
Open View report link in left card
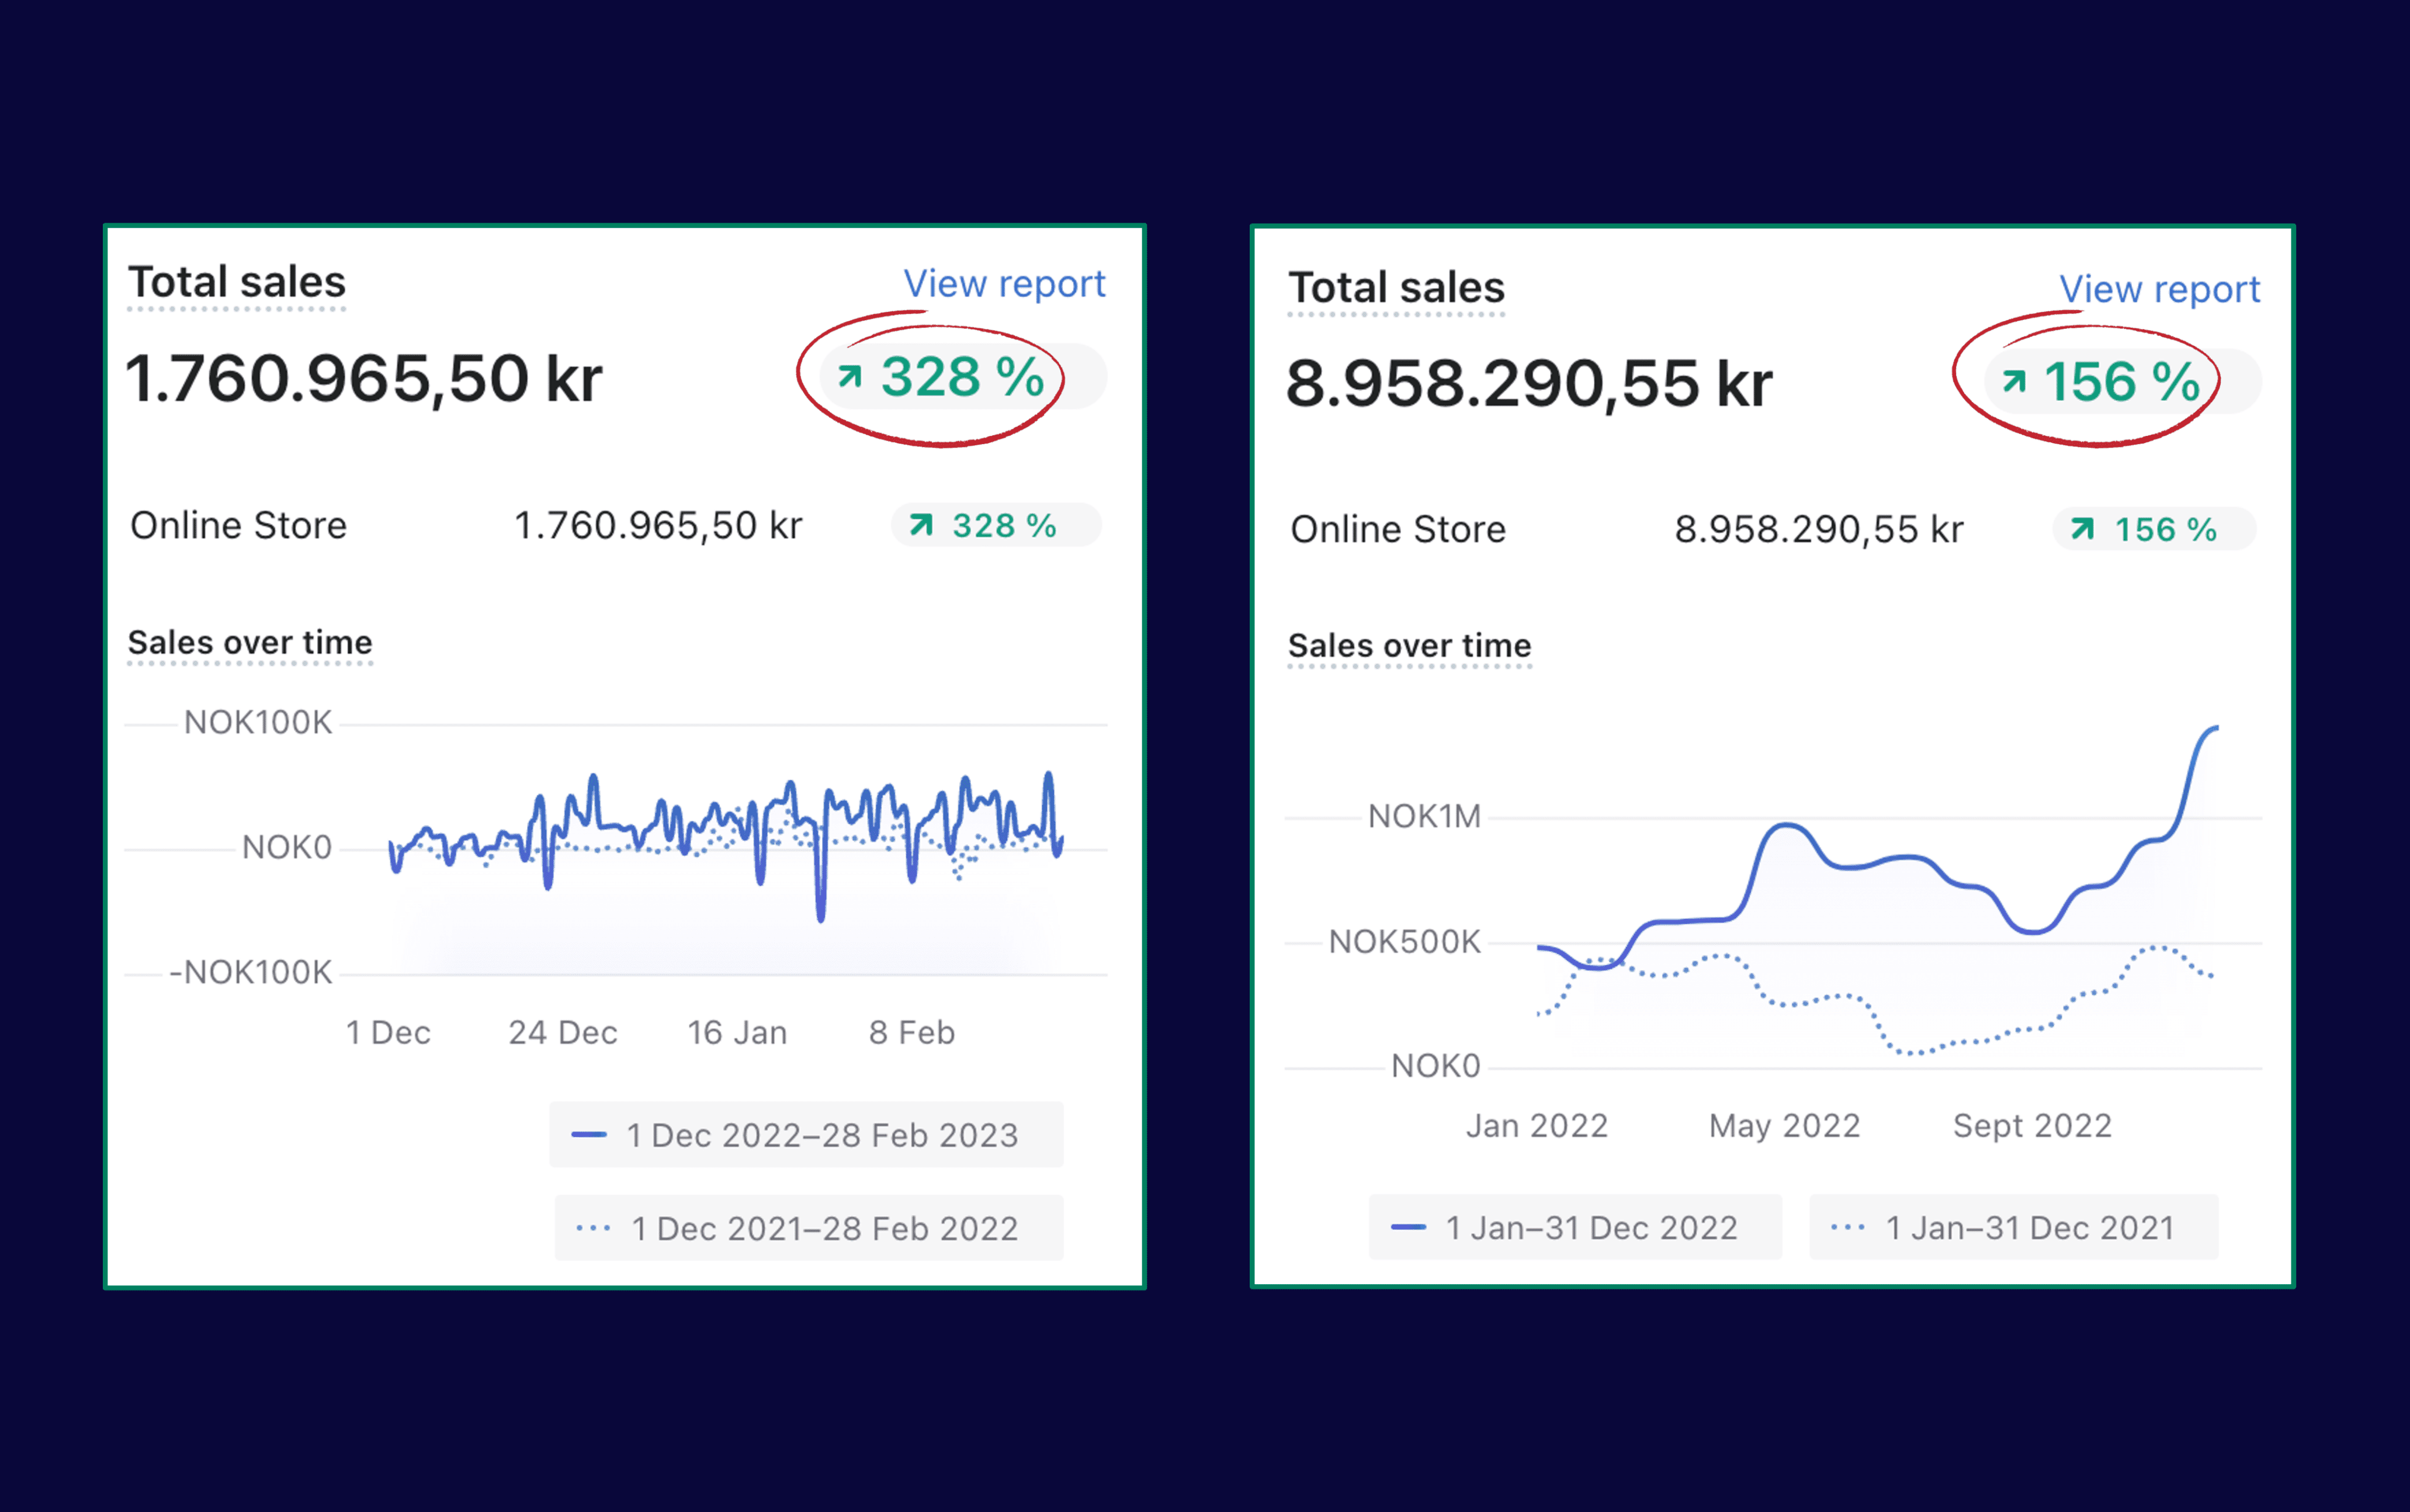[x=1004, y=284]
